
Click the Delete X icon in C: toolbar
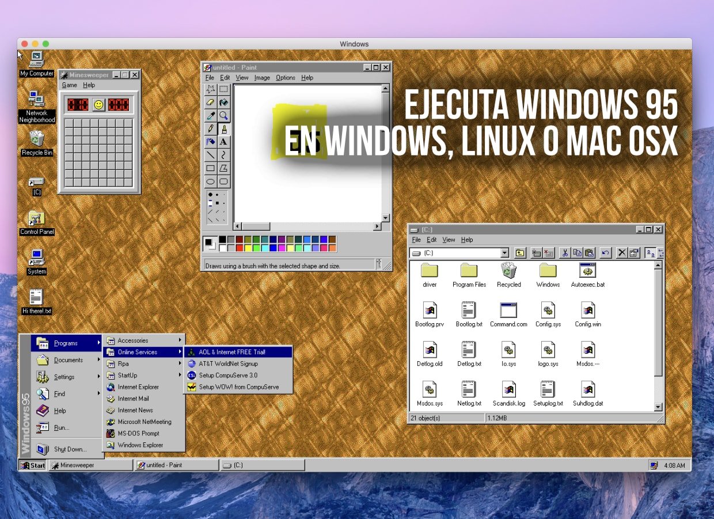[622, 253]
